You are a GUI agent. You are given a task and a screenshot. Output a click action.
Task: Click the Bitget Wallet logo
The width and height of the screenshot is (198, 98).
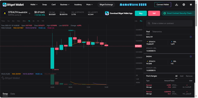pos(13,5)
